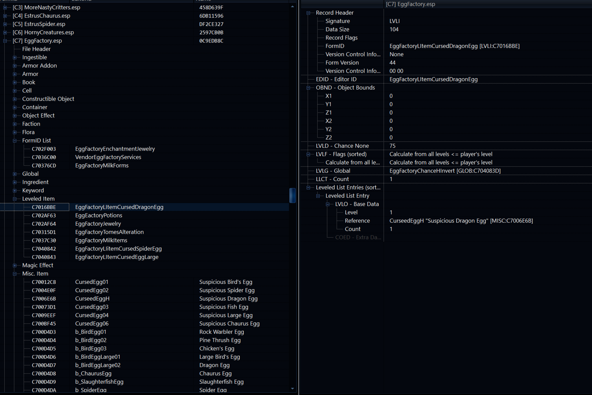The height and width of the screenshot is (395, 592).
Task: Collapse the Misc. Item group
Action: click(15, 274)
